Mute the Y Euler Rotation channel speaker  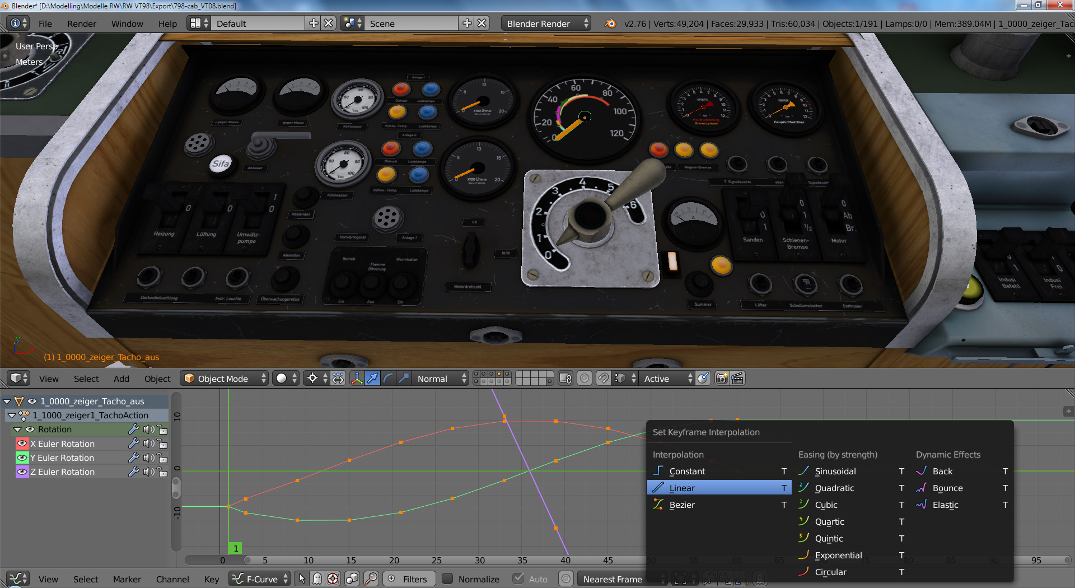(x=148, y=458)
